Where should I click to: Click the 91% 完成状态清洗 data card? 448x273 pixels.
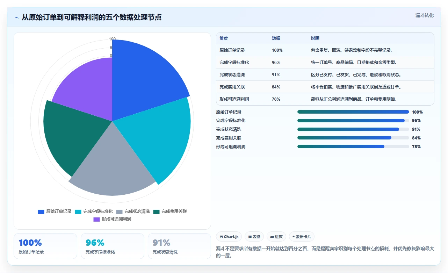click(179, 246)
